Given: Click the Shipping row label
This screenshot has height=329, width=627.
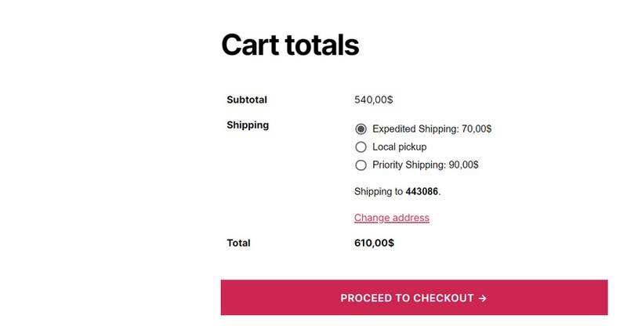Looking at the screenshot, I should tap(248, 125).
